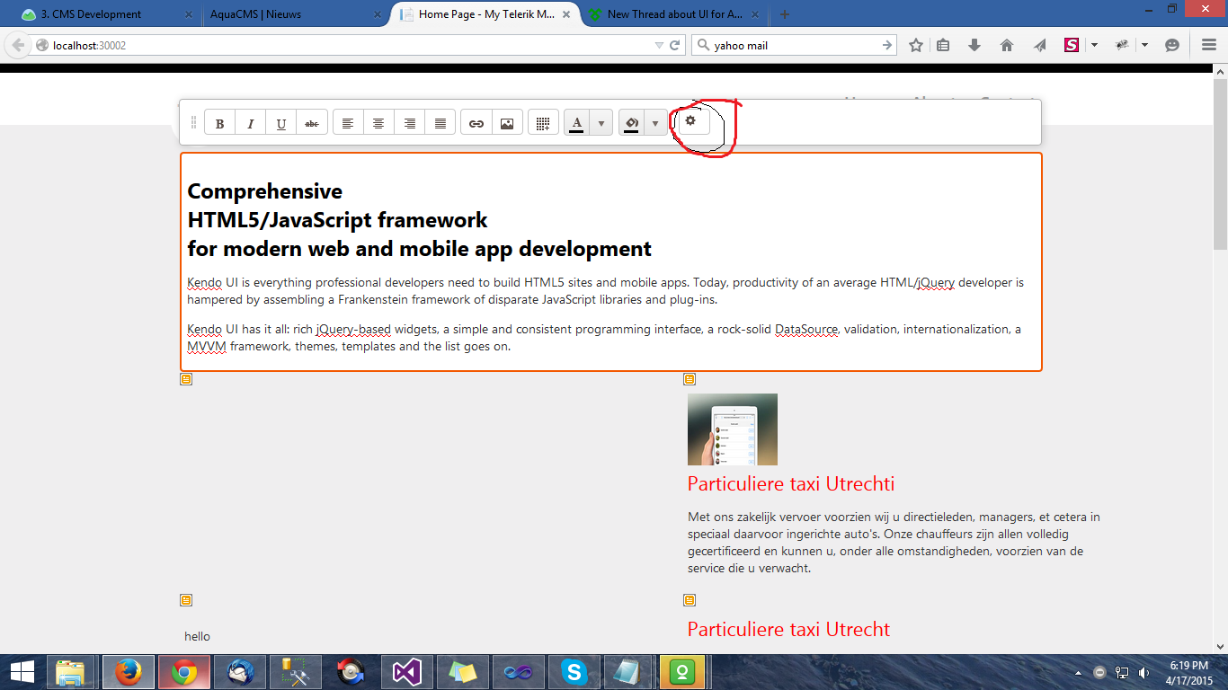
Task: Insert a hyperlink with the editor toolbar
Action: pyautogui.click(x=476, y=123)
